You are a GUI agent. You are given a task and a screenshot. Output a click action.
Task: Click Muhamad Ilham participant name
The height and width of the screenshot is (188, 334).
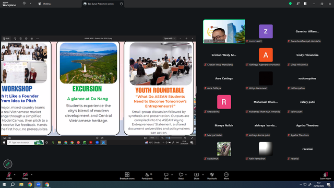[x=266, y=102]
